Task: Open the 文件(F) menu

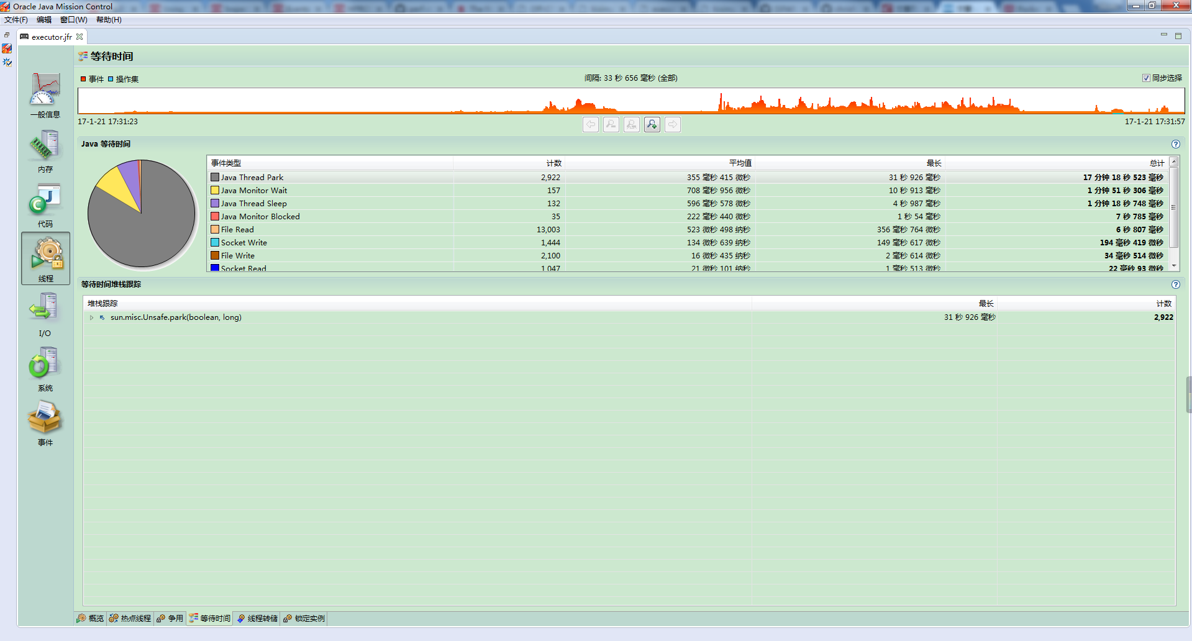Action: point(16,20)
